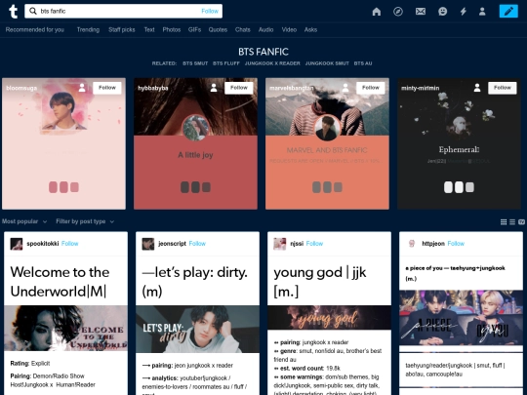Follow httpjeon from the post header
527x395 pixels.
456,244
